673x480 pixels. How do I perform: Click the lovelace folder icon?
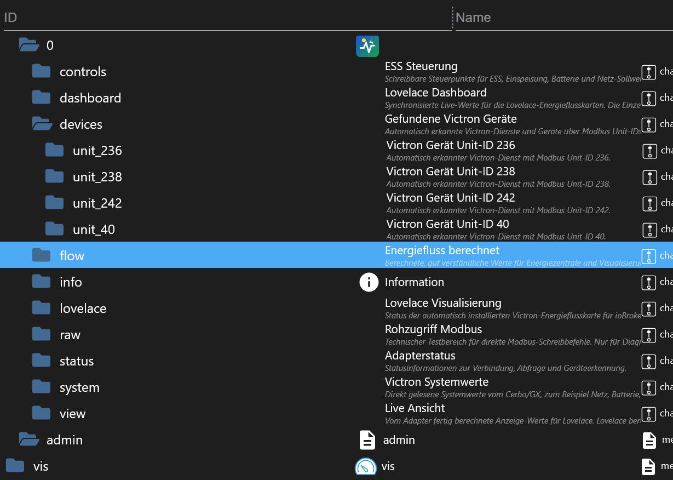41,308
